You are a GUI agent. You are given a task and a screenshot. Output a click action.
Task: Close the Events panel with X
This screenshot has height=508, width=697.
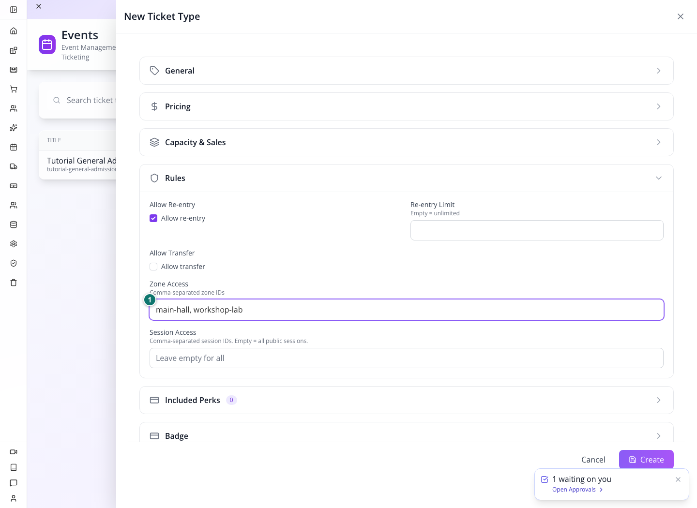(39, 6)
